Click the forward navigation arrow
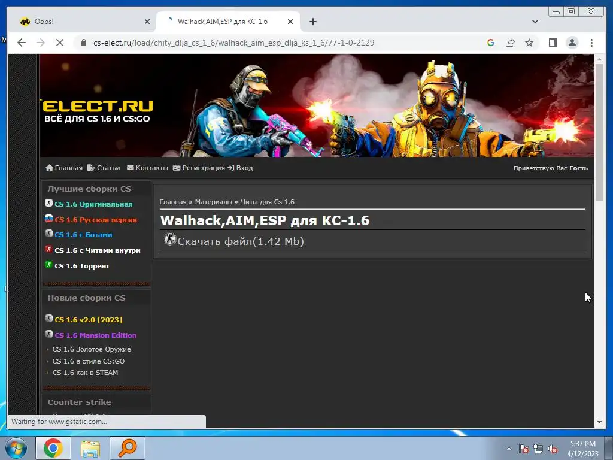The height and width of the screenshot is (460, 613). tap(41, 43)
